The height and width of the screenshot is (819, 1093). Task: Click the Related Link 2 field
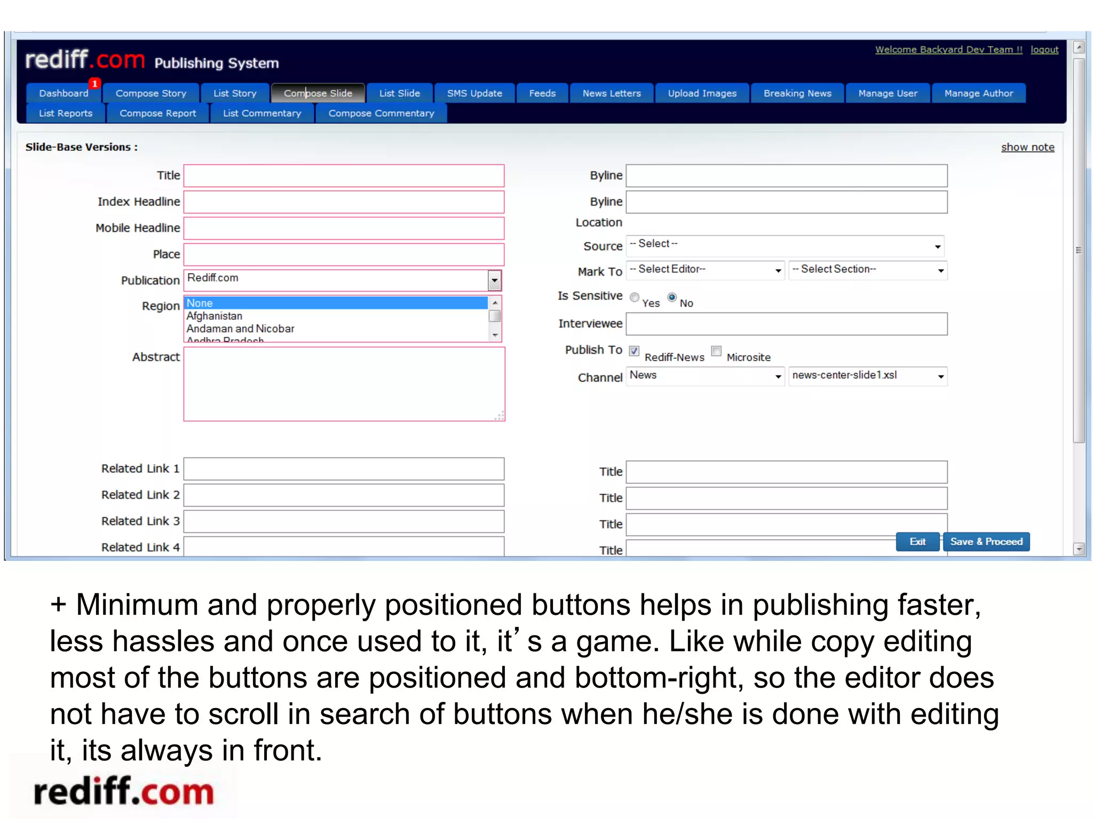[344, 495]
